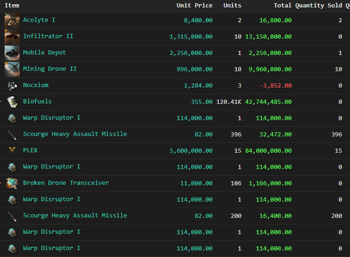
Task: Select the Mobile Depot icon
Action: 12,53
